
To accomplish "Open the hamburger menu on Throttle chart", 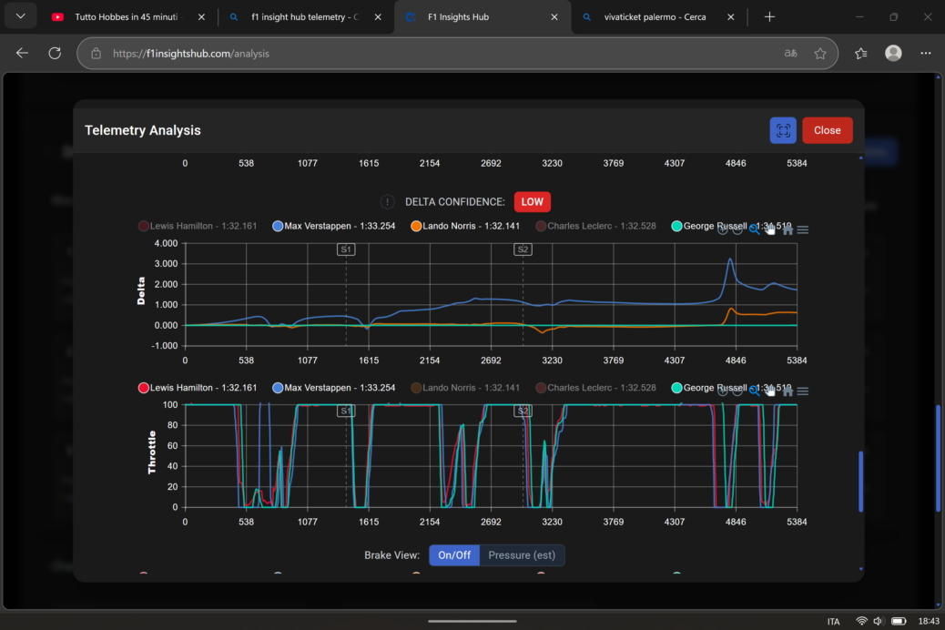I will pyautogui.click(x=803, y=391).
